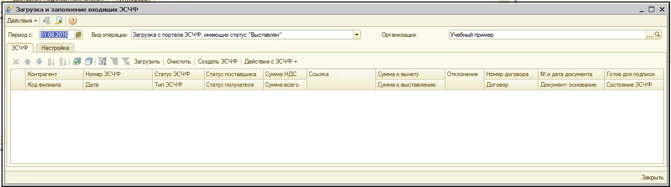Viewport: 671px width, 187px height.
Task: Click the Сумма НДС column header
Action: coord(285,74)
